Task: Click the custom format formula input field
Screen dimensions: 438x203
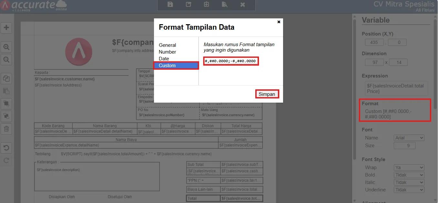Action: click(x=231, y=61)
